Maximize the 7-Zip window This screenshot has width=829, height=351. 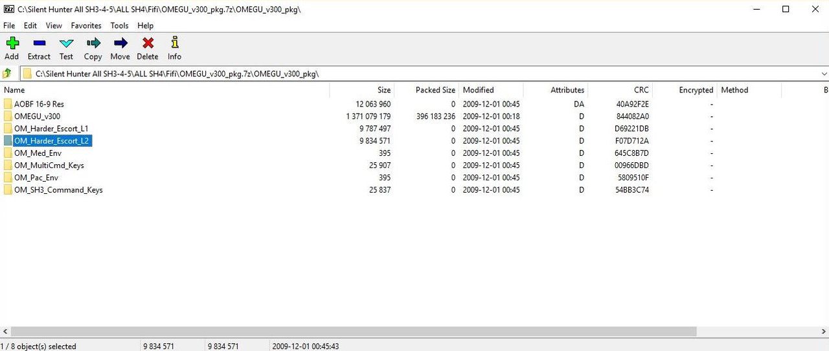click(786, 9)
